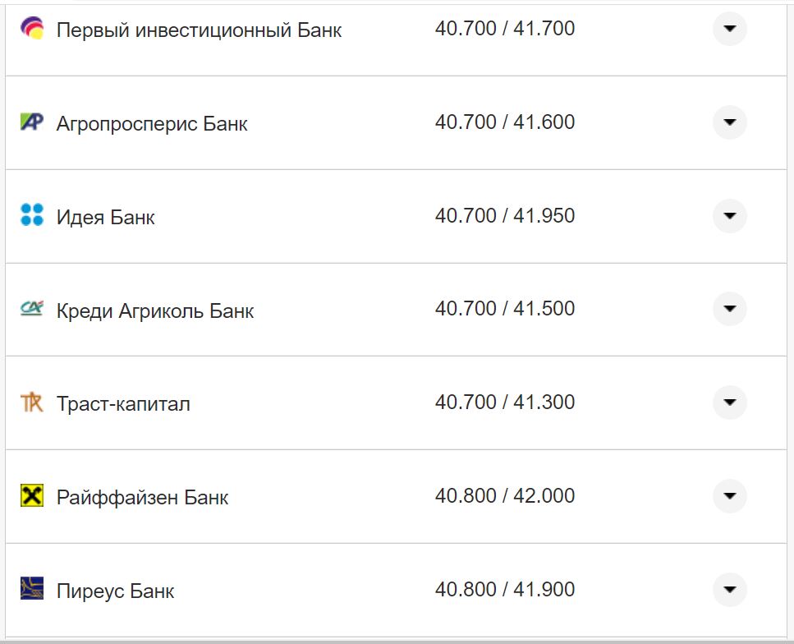The image size is (794, 644).
Task: Click the yellow Райффайзен Банк logo
Action: tap(32, 495)
